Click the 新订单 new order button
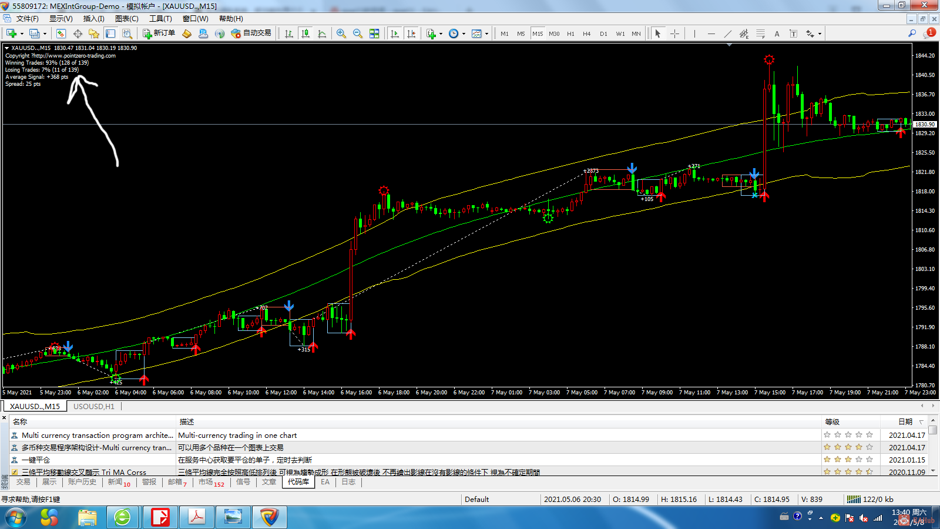This screenshot has height=529, width=940. click(x=159, y=34)
